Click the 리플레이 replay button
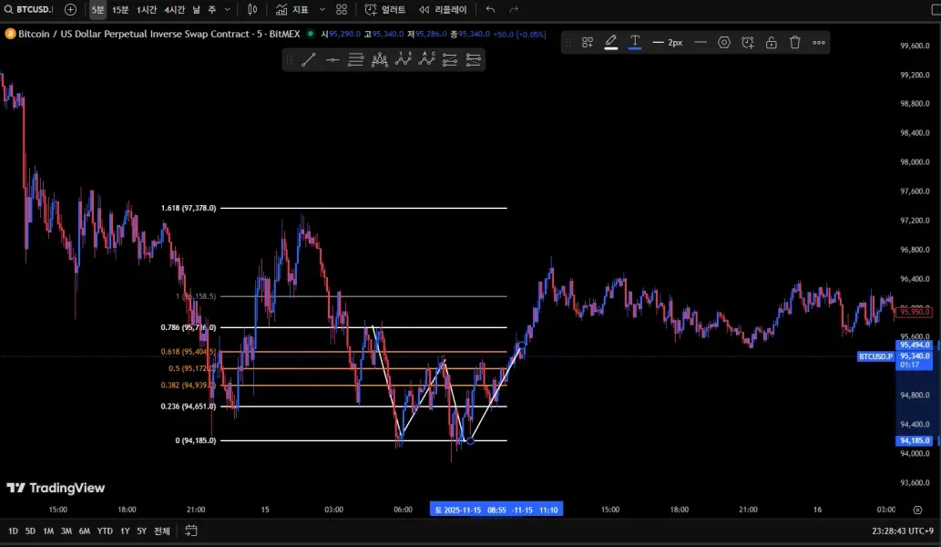Image resolution: width=941 pixels, height=547 pixels. click(443, 9)
